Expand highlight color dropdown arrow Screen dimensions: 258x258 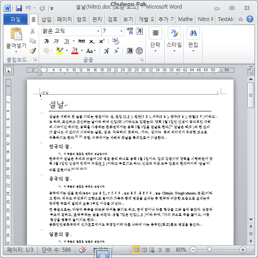click(x=67, y=50)
